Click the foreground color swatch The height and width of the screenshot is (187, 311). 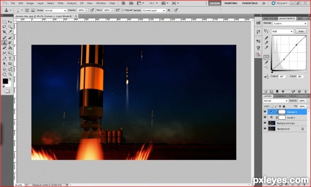click(x=5, y=81)
